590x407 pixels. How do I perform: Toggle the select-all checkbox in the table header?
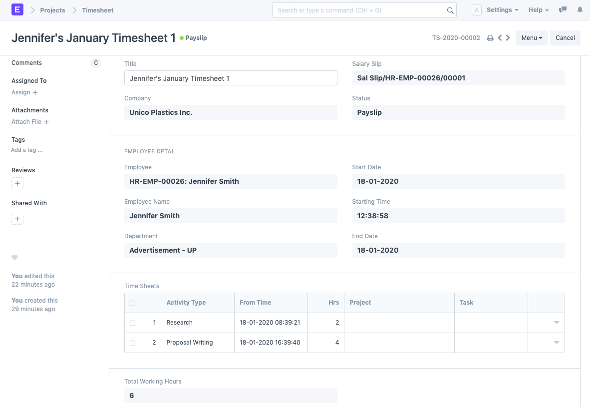pyautogui.click(x=132, y=303)
